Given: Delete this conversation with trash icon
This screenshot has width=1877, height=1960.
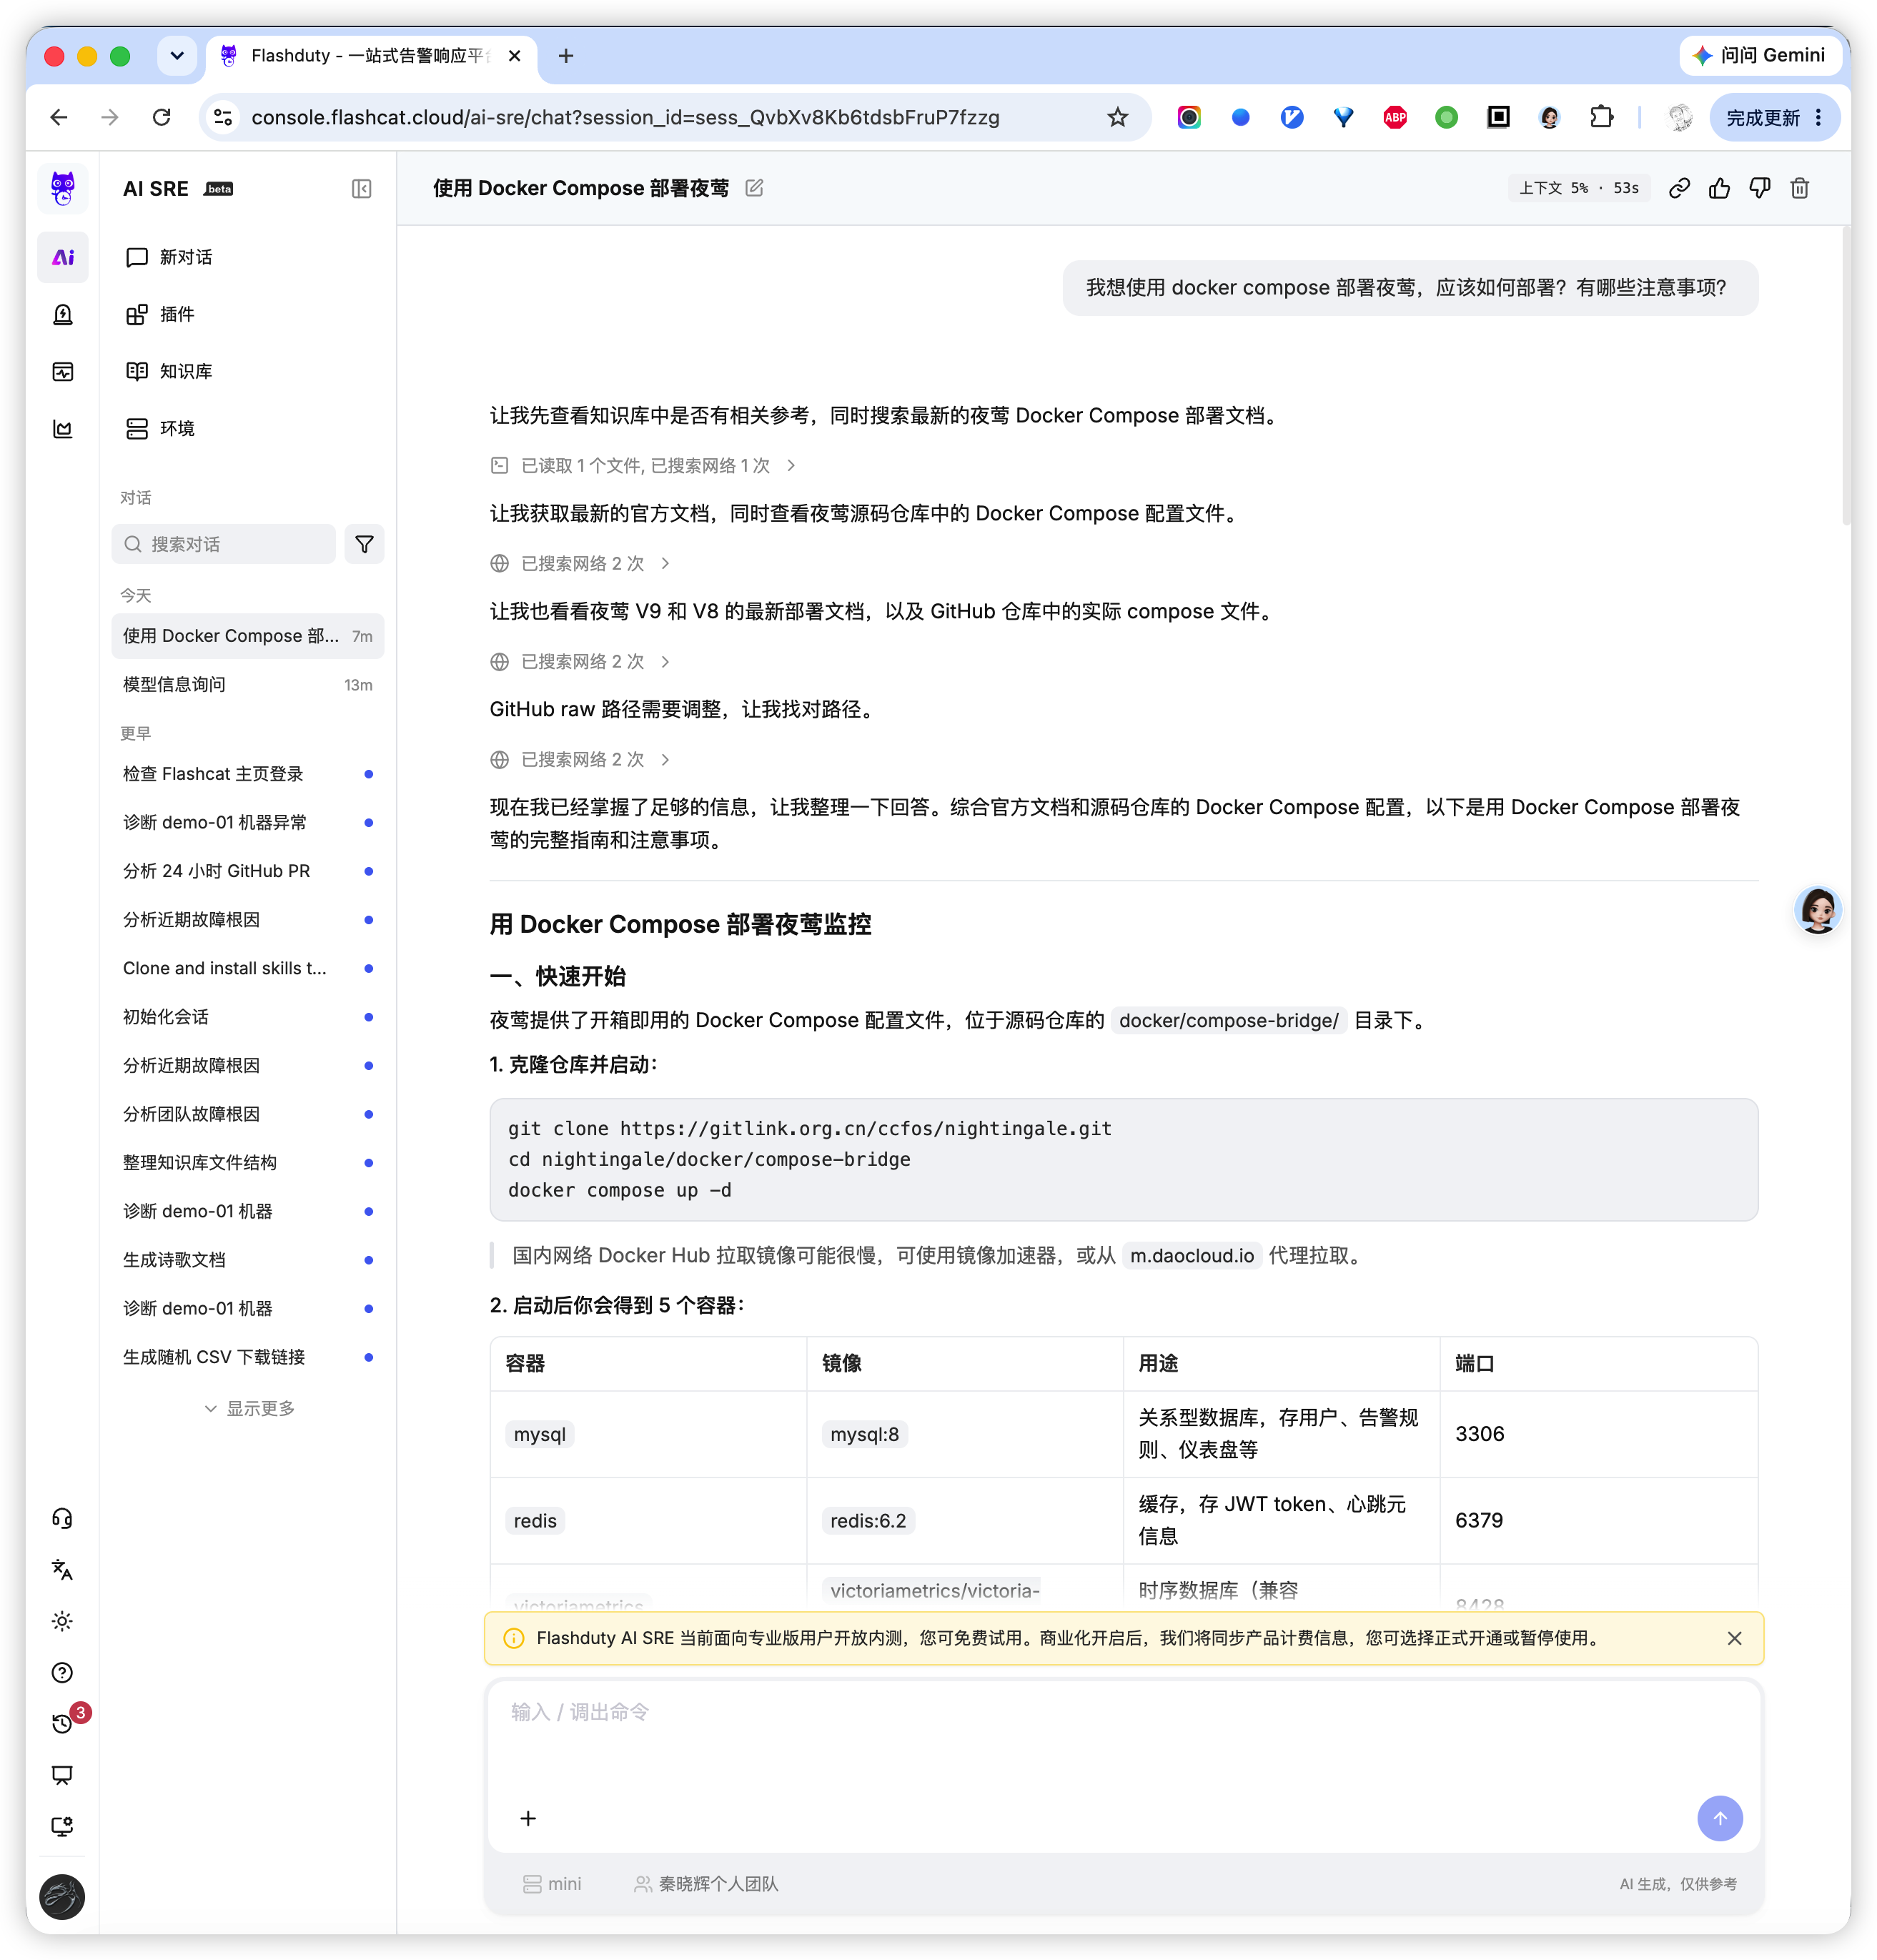Looking at the screenshot, I should pyautogui.click(x=1799, y=188).
